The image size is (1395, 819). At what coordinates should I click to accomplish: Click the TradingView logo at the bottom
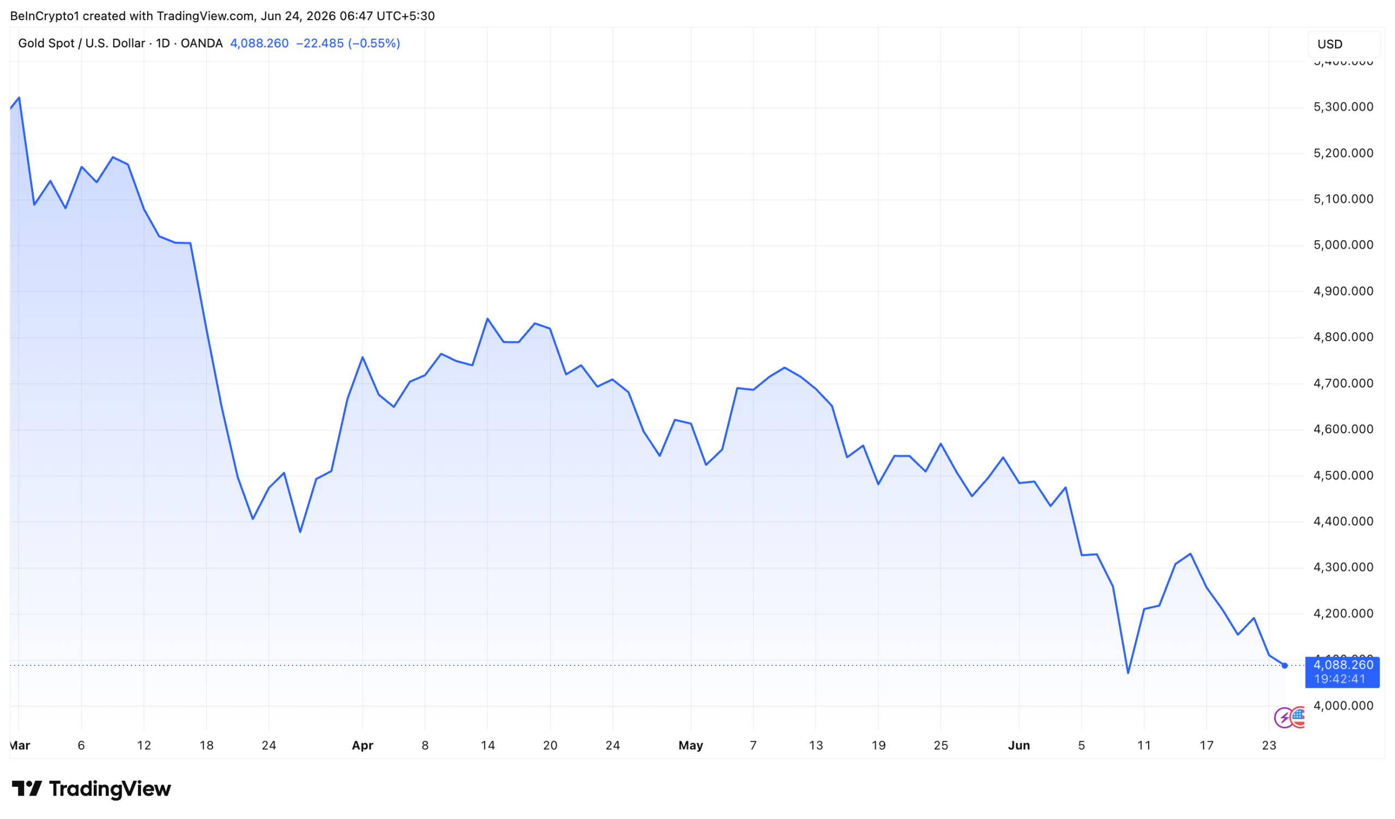(92, 788)
